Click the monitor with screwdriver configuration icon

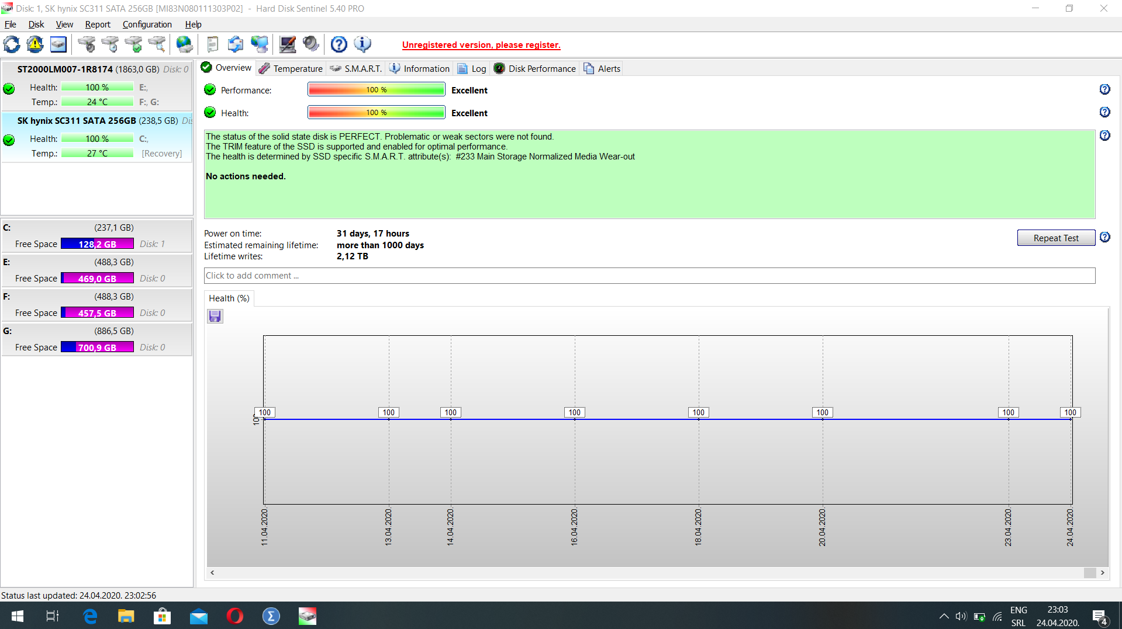pyautogui.click(x=288, y=44)
